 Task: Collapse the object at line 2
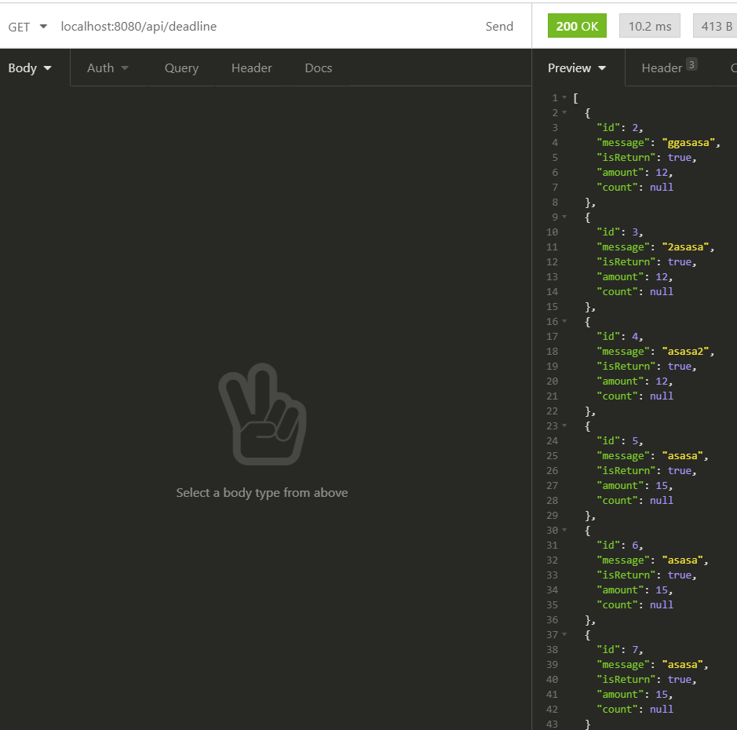(564, 112)
